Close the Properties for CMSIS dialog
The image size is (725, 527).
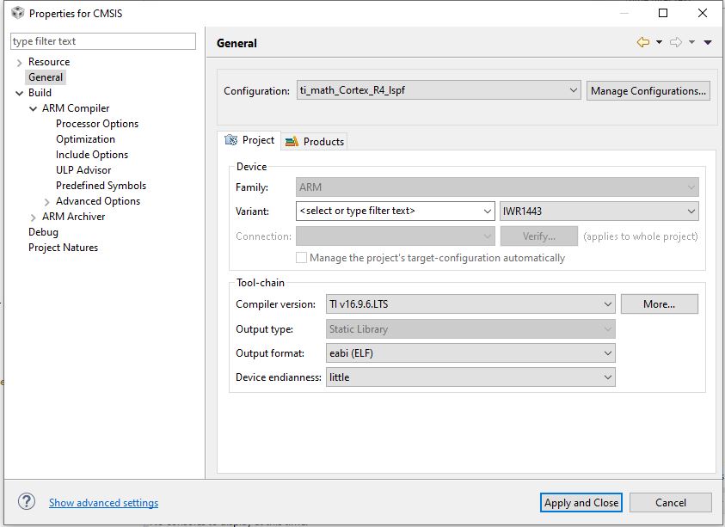pos(703,13)
